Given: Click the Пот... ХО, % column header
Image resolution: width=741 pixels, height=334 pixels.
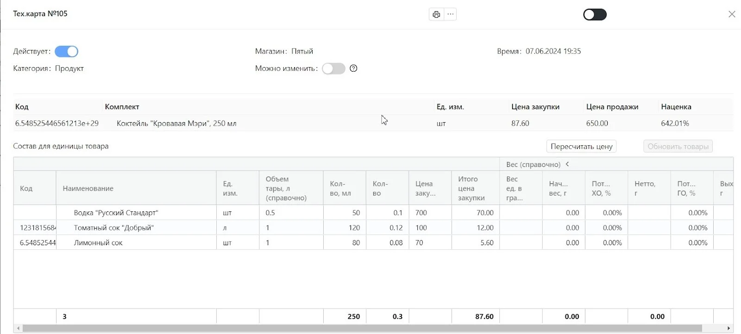Looking at the screenshot, I should click(x=606, y=188).
